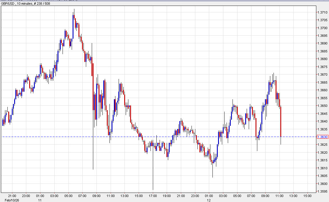Viewport: 329px width, 202px height.
Task: Select the 1.3620 price axis label
Action: click(x=321, y=153)
